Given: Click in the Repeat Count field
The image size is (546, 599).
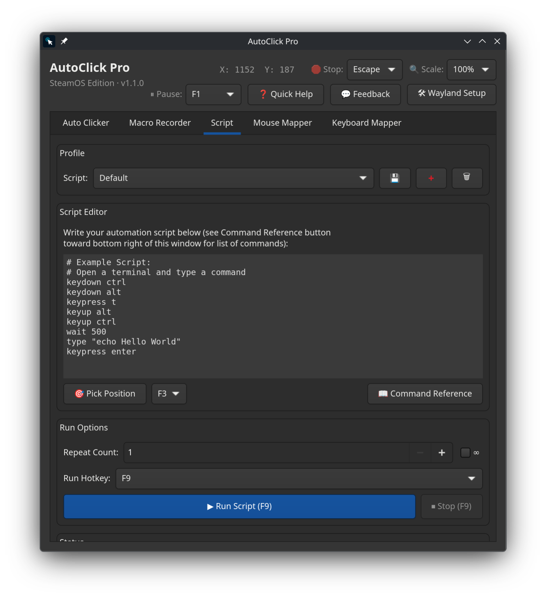Looking at the screenshot, I should point(266,453).
